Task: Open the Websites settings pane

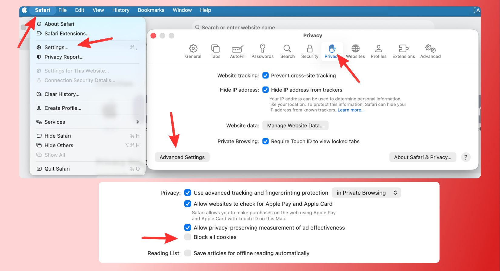Action: [355, 51]
